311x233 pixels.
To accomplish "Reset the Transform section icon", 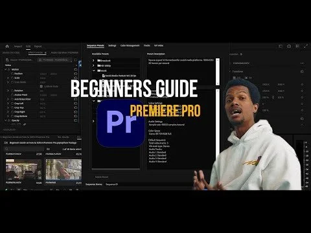I will click(x=302, y=71).
